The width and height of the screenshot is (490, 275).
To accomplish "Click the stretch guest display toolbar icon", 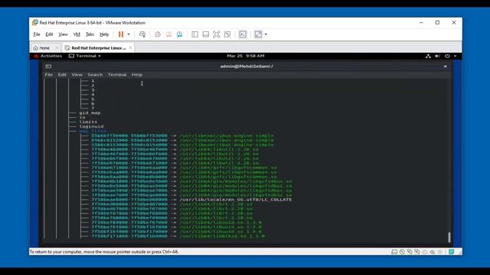I will (258, 34).
